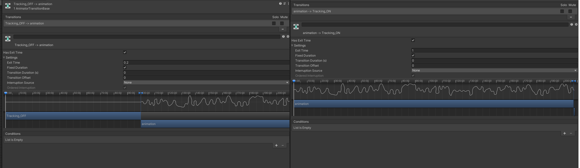Open help icon beside right transition name field
This screenshot has height=168, width=580.
click(x=571, y=24)
